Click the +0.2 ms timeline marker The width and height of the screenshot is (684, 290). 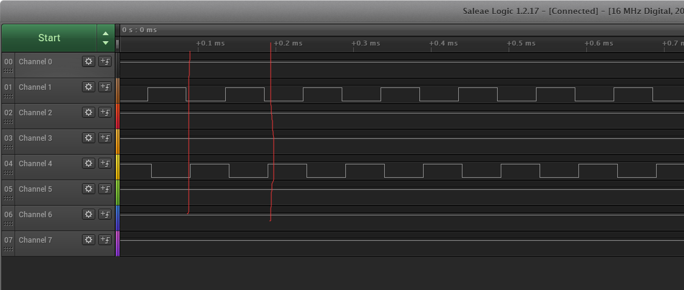tap(288, 43)
